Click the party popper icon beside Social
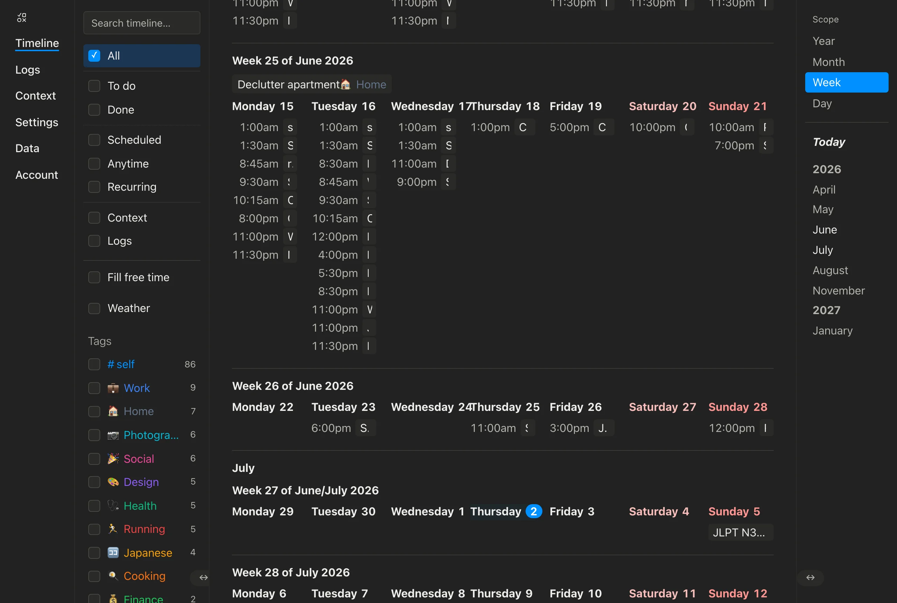897x603 pixels. click(113, 459)
